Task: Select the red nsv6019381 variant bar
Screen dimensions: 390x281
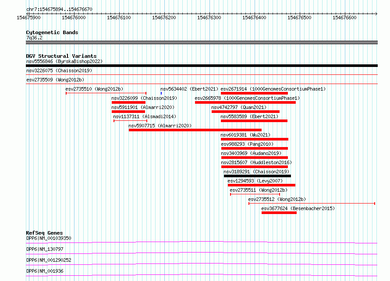Action: [x=255, y=139]
